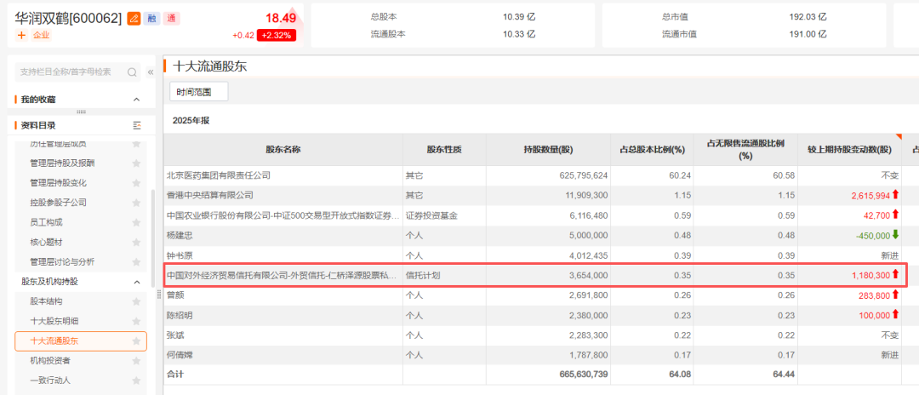Toggle favorite star for 股本结构

[136, 301]
